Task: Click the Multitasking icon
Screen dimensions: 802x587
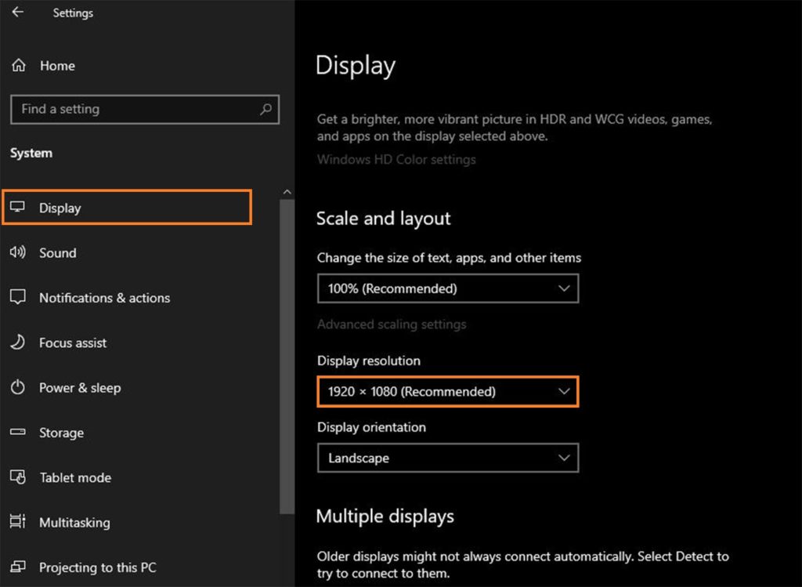Action: pyautogui.click(x=17, y=522)
